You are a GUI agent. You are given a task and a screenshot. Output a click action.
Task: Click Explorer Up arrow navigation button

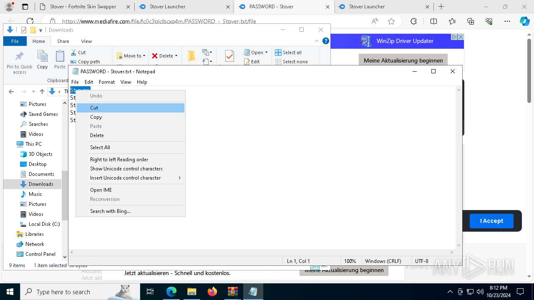(x=42, y=92)
